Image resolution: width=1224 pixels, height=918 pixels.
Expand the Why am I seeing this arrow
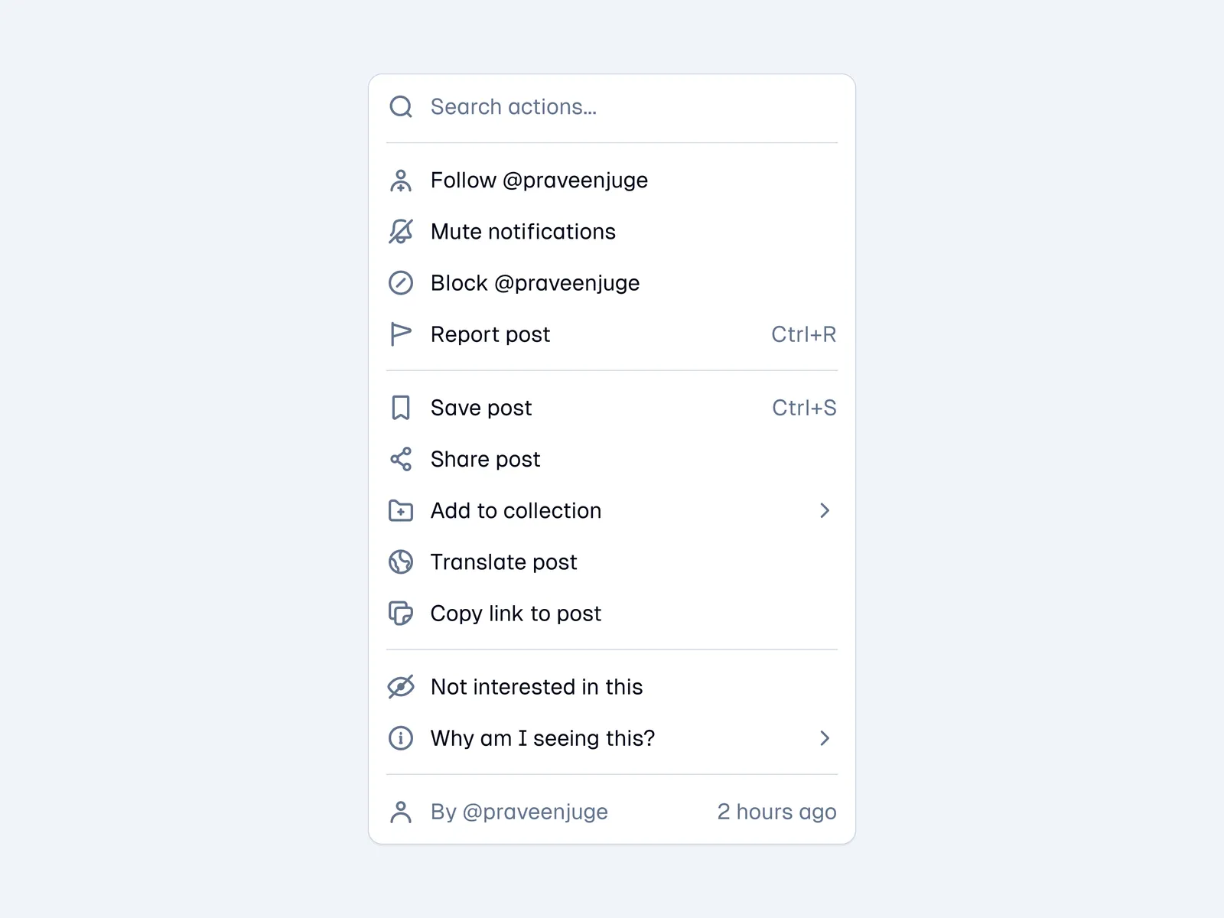click(825, 738)
